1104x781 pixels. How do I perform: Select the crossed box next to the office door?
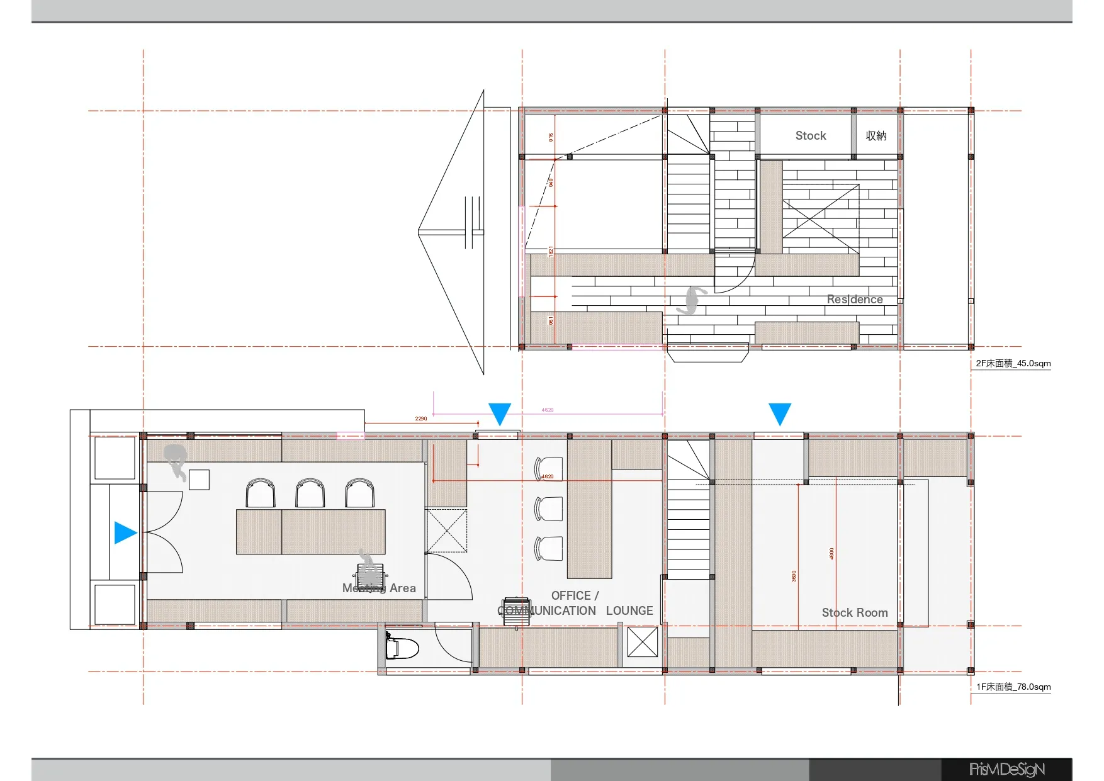pos(447,531)
